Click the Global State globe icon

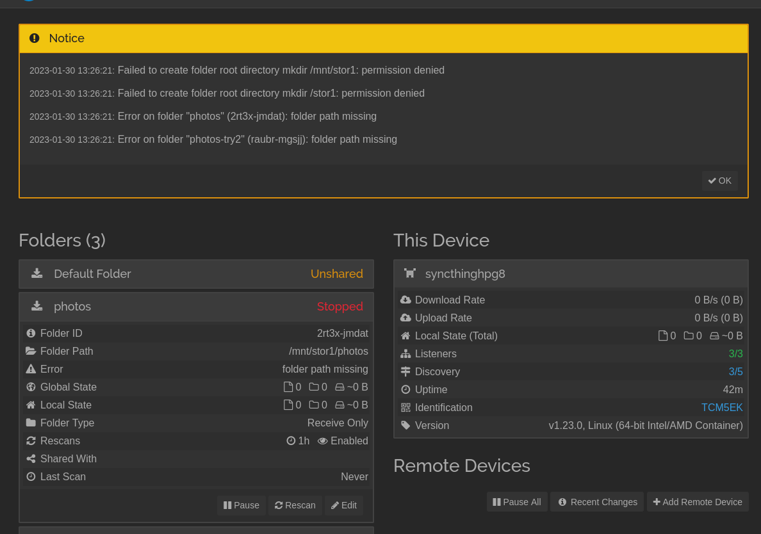pyautogui.click(x=31, y=387)
